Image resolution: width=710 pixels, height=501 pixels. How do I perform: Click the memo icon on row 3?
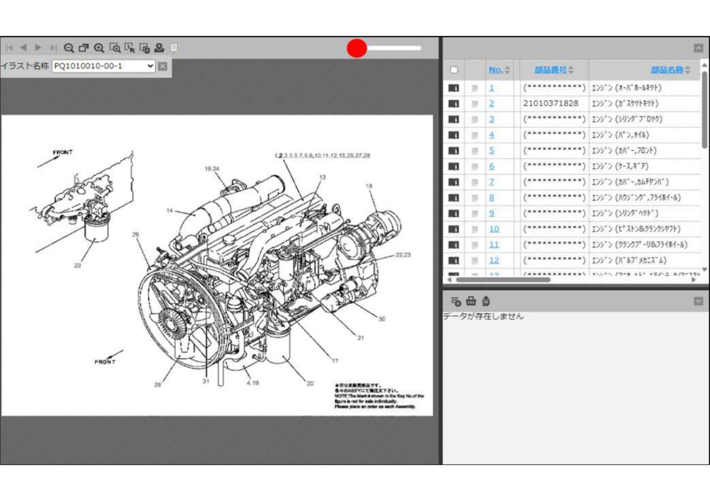[x=475, y=119]
